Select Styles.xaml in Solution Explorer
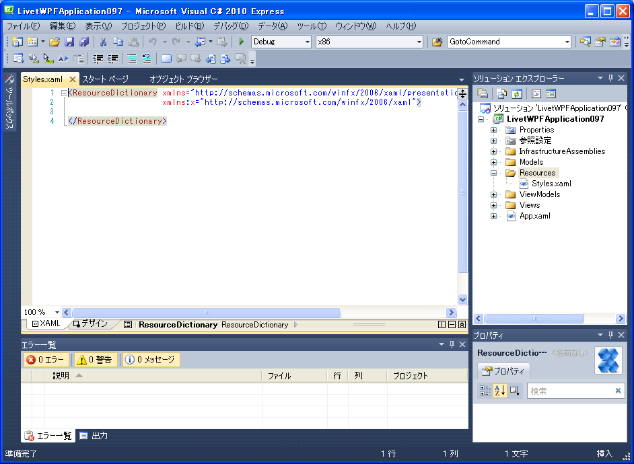The image size is (634, 464). coord(551,184)
